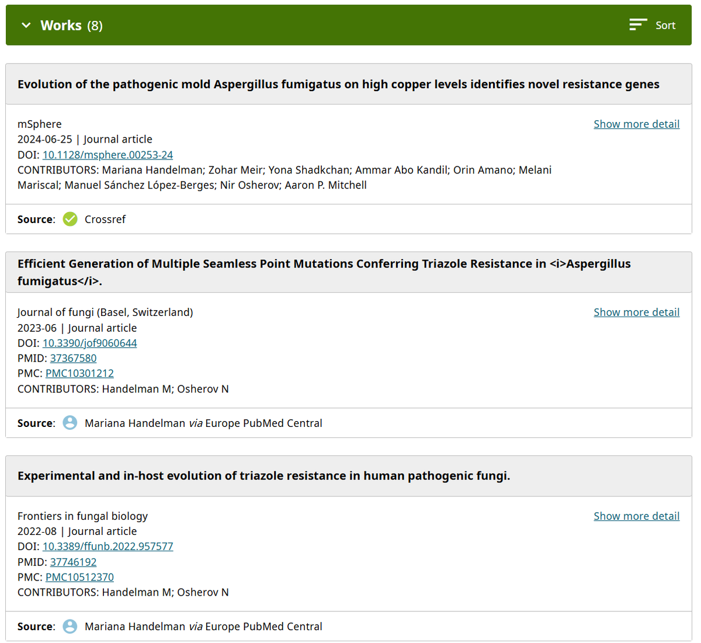The height and width of the screenshot is (643, 701).
Task: Select title 'Experimental and in-host evolution of triazole resistance'
Action: (x=263, y=475)
